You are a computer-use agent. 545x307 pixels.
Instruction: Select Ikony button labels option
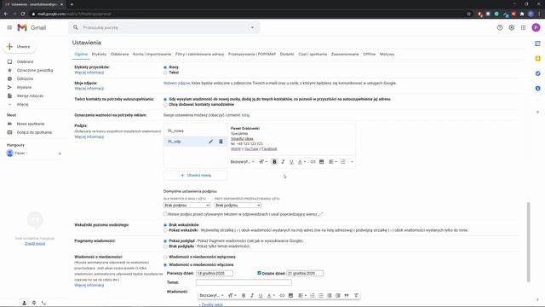(165, 67)
